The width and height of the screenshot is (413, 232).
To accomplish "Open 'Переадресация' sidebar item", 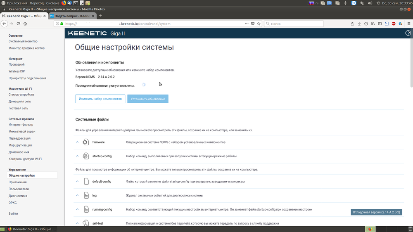I will (x=19, y=138).
